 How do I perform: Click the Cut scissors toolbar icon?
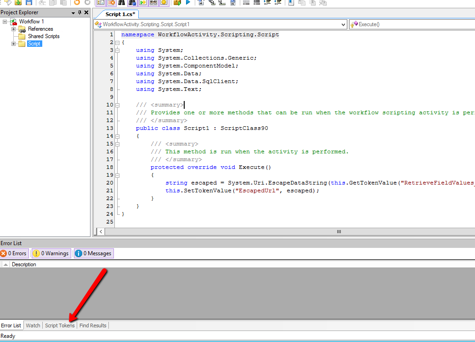click(x=42, y=2)
